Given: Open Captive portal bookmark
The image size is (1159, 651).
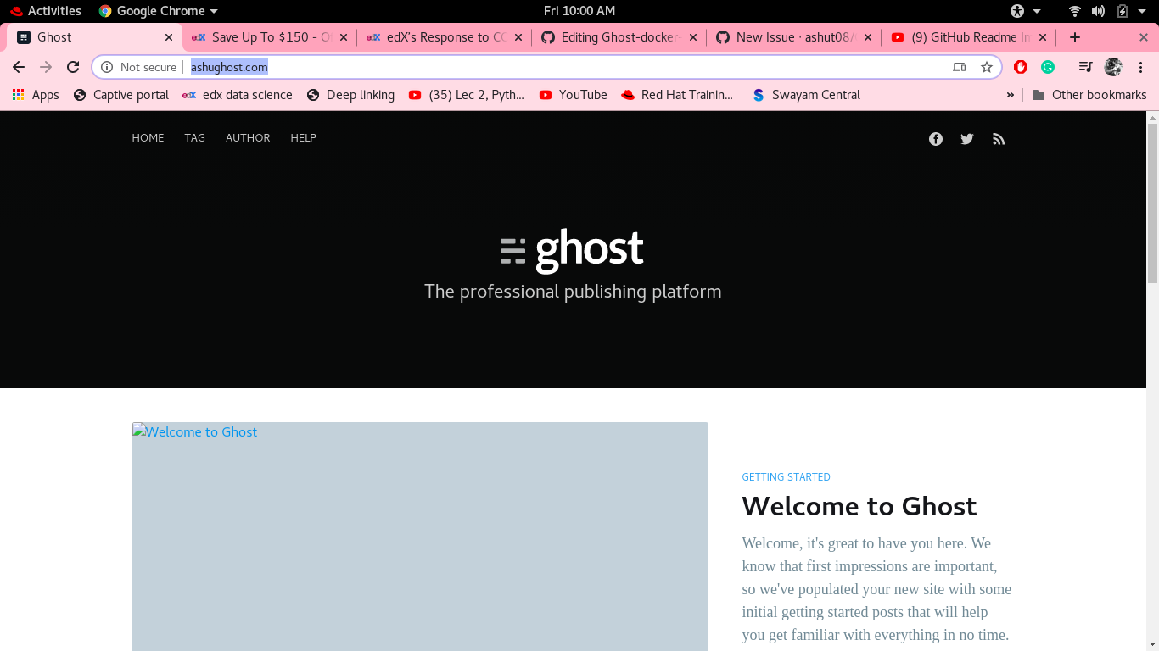Looking at the screenshot, I should tap(121, 95).
